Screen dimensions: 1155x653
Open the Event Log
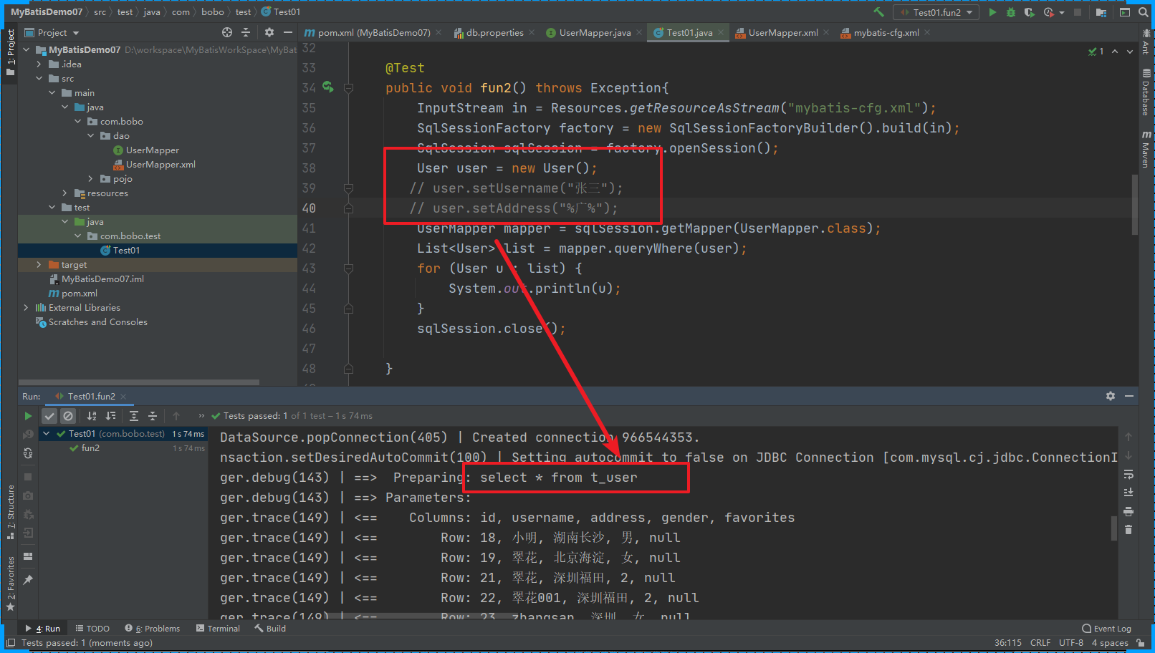coord(1106,629)
